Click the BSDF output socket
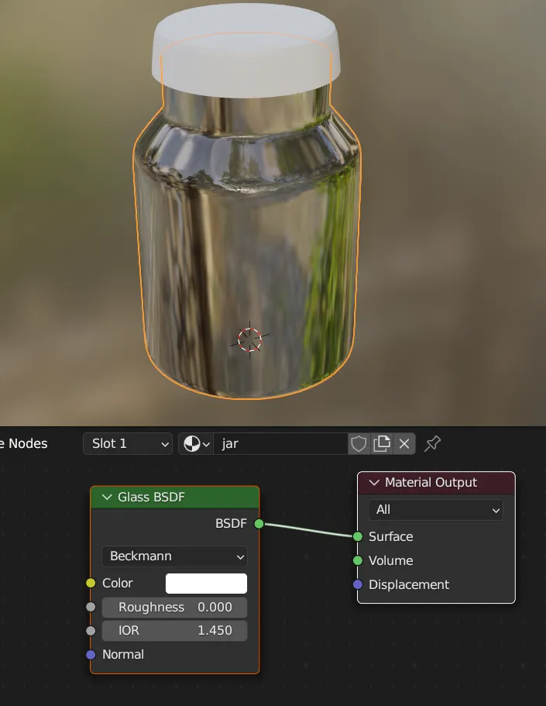Viewport: 546px width, 706px height. click(x=259, y=524)
